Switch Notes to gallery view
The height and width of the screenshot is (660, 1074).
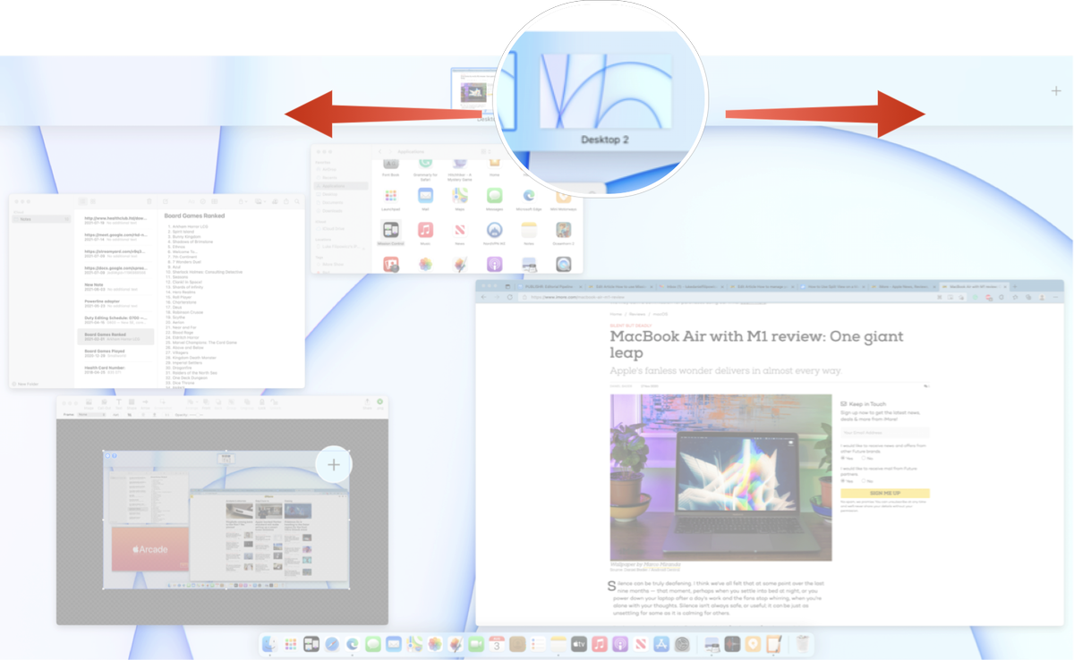tap(92, 201)
